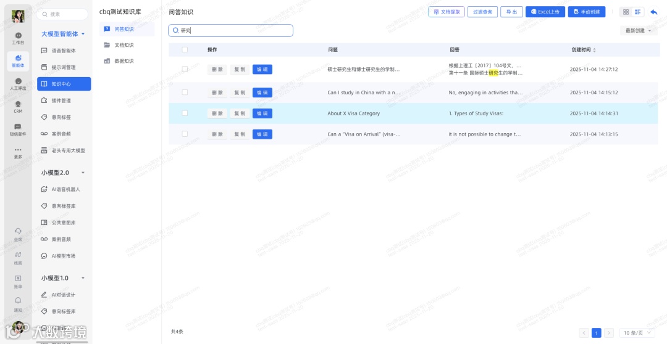
Task: Click the sidebar 搜索 search box
Action: (62, 14)
